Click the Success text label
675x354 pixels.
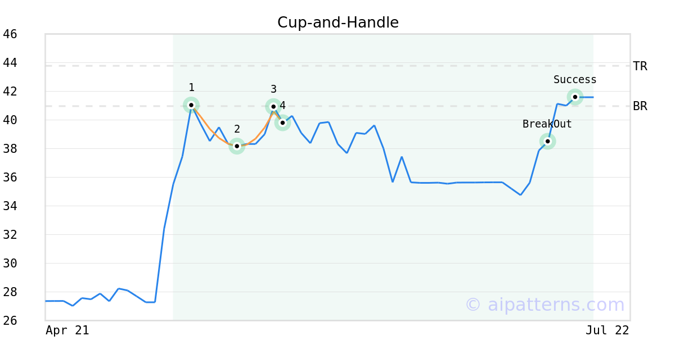pyautogui.click(x=575, y=80)
